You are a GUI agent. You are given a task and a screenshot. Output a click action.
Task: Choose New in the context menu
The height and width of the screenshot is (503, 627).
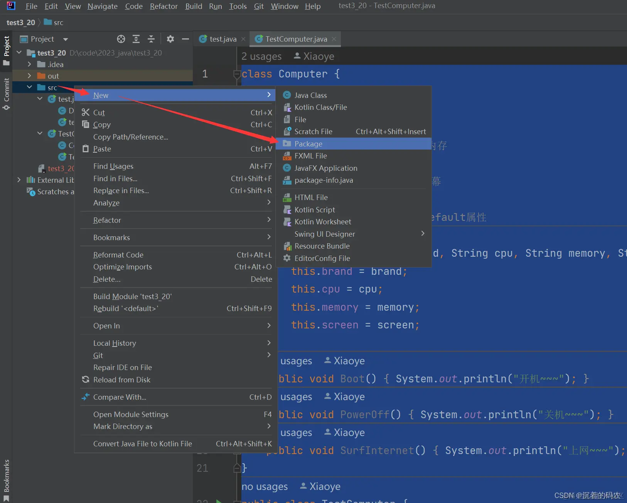coord(175,95)
